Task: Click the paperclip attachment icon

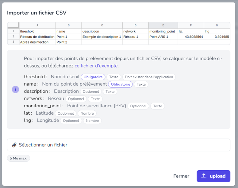Action: (14, 145)
